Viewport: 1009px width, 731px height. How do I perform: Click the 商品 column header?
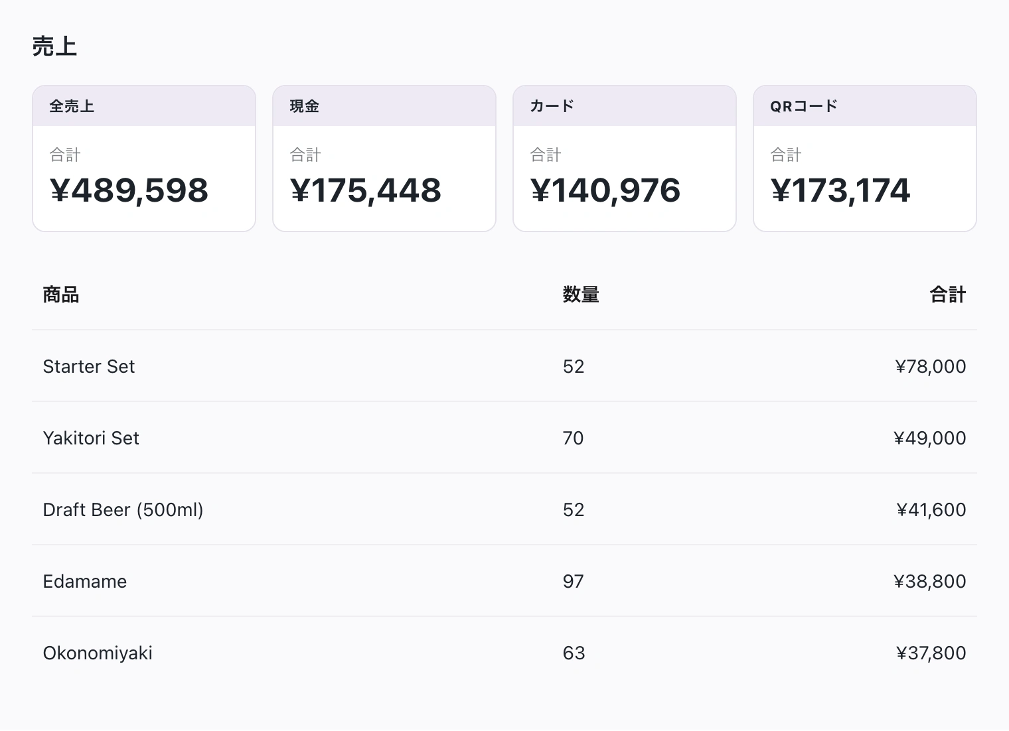(61, 295)
